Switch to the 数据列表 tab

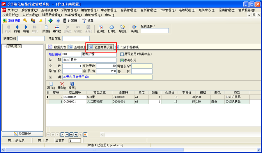(x=57, y=47)
